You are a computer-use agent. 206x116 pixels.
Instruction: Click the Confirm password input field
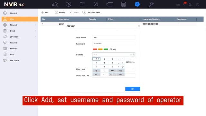click(114, 54)
